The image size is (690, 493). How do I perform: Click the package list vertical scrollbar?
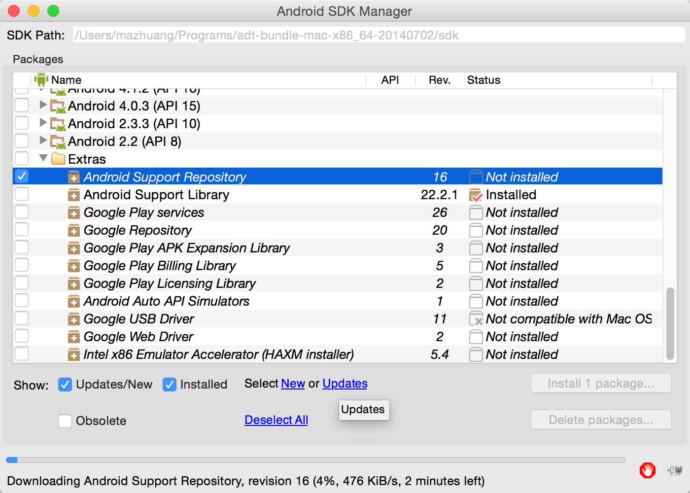coord(670,323)
